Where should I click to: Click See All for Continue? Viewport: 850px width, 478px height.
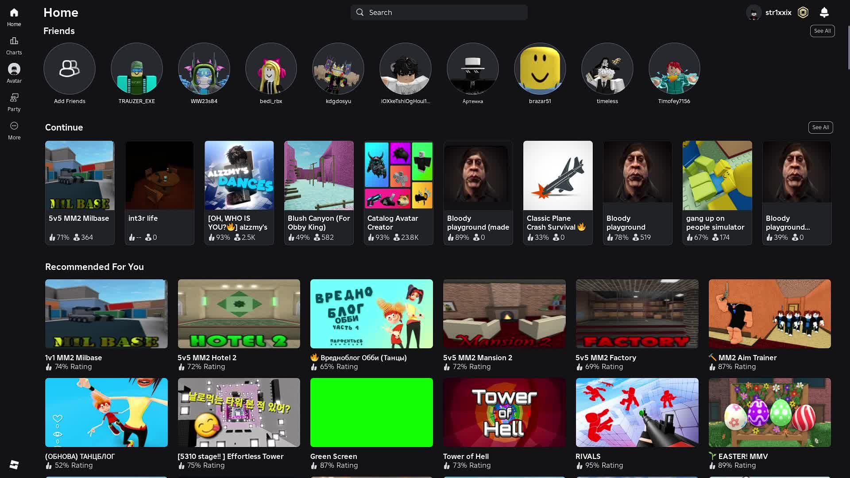(x=820, y=127)
